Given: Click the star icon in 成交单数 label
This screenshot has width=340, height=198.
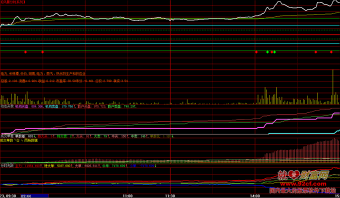Looking at the screenshot, I should click(18, 140).
